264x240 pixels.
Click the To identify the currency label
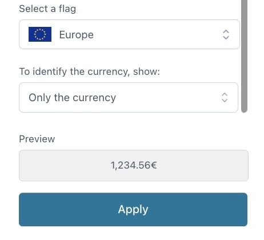90,72
